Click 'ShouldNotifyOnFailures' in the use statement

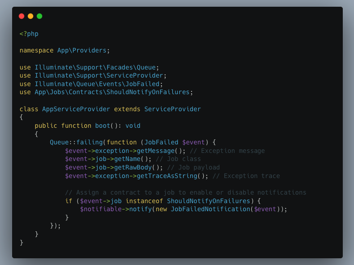click(148, 92)
